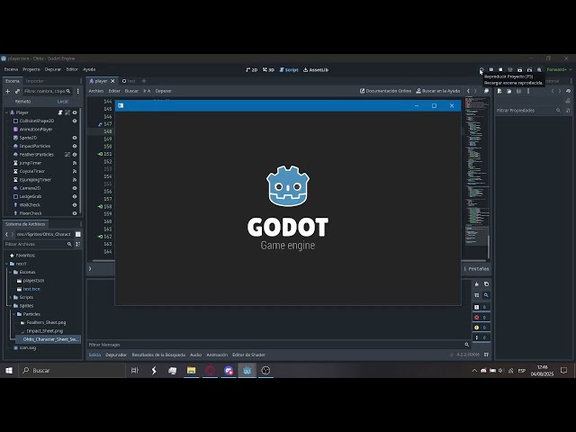Toggle visibility of Sprite2D node
The width and height of the screenshot is (576, 432).
[75, 138]
